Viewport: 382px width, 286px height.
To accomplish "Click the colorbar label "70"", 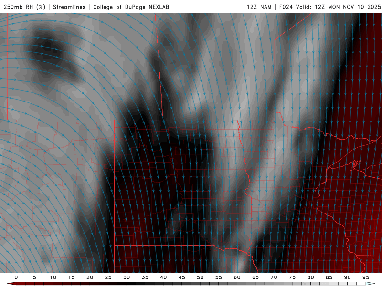I will [274, 277].
